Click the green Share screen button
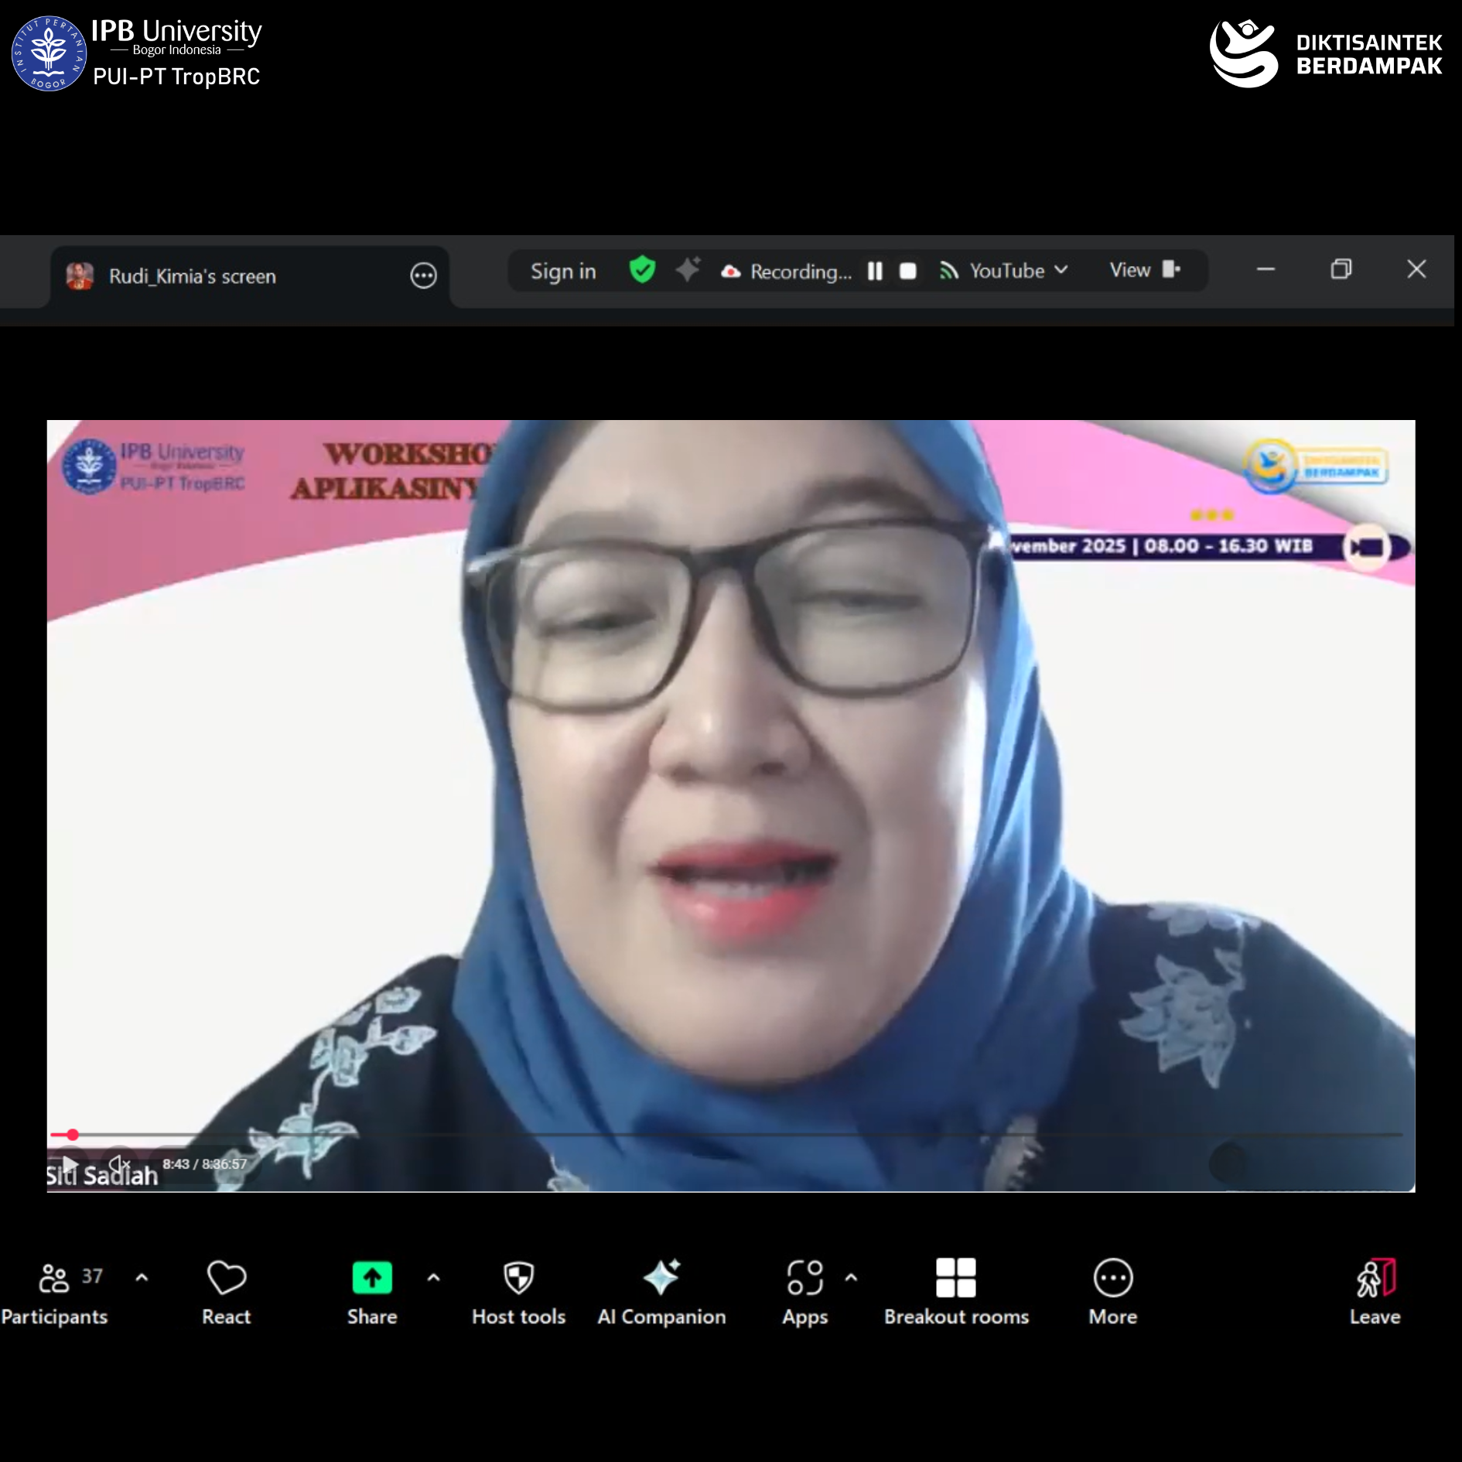1462x1462 pixels. pos(371,1278)
